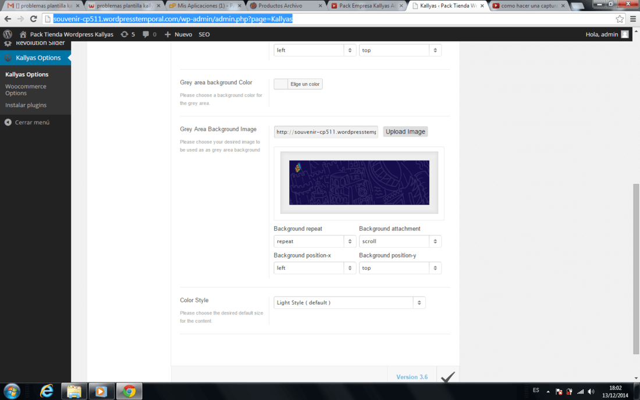
Task: Open Color Style Light Style dropdown
Action: 350,302
